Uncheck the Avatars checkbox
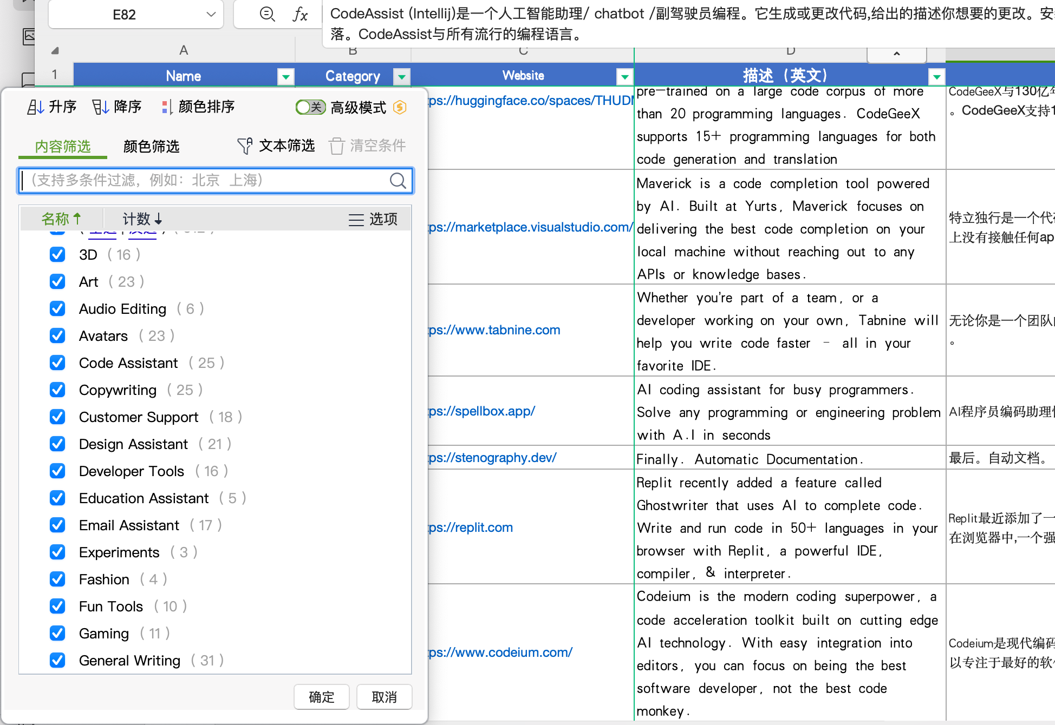The image size is (1055, 725). point(57,335)
